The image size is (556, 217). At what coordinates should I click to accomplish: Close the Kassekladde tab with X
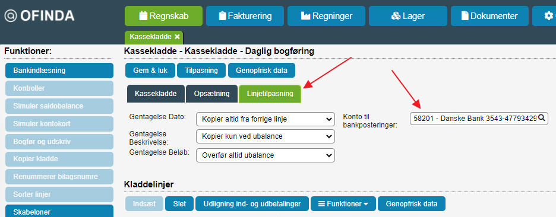click(x=177, y=37)
